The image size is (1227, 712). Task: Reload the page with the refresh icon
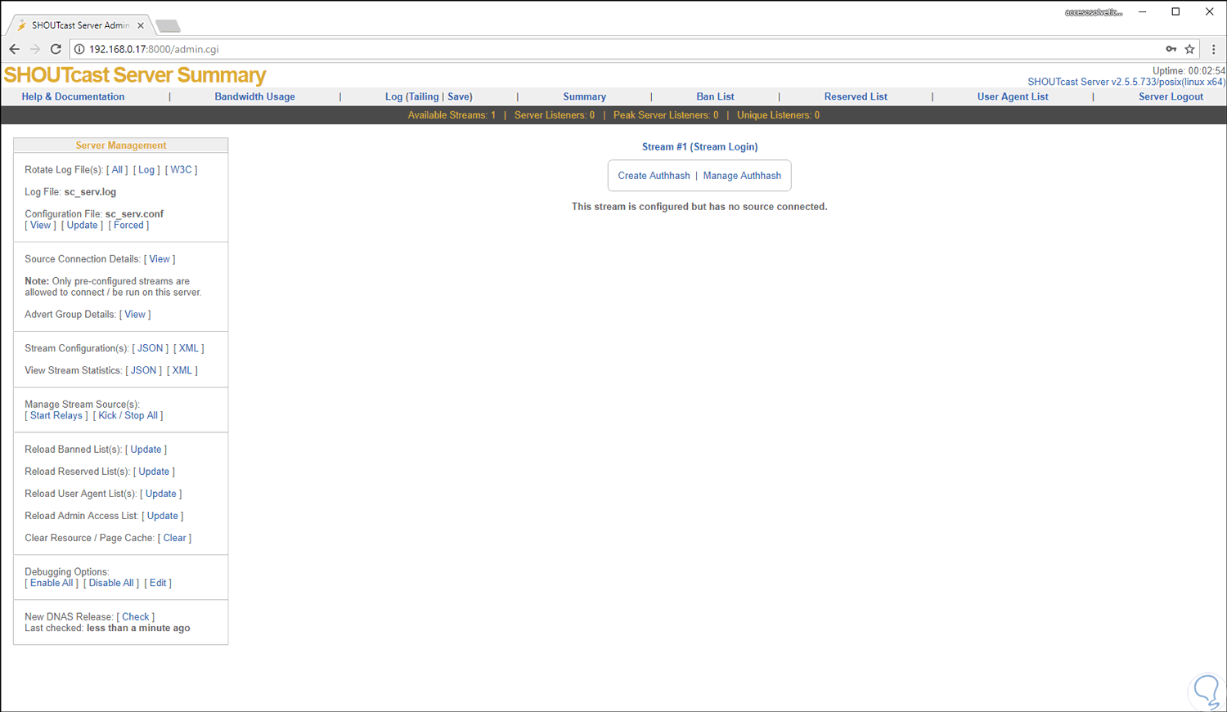click(x=56, y=49)
